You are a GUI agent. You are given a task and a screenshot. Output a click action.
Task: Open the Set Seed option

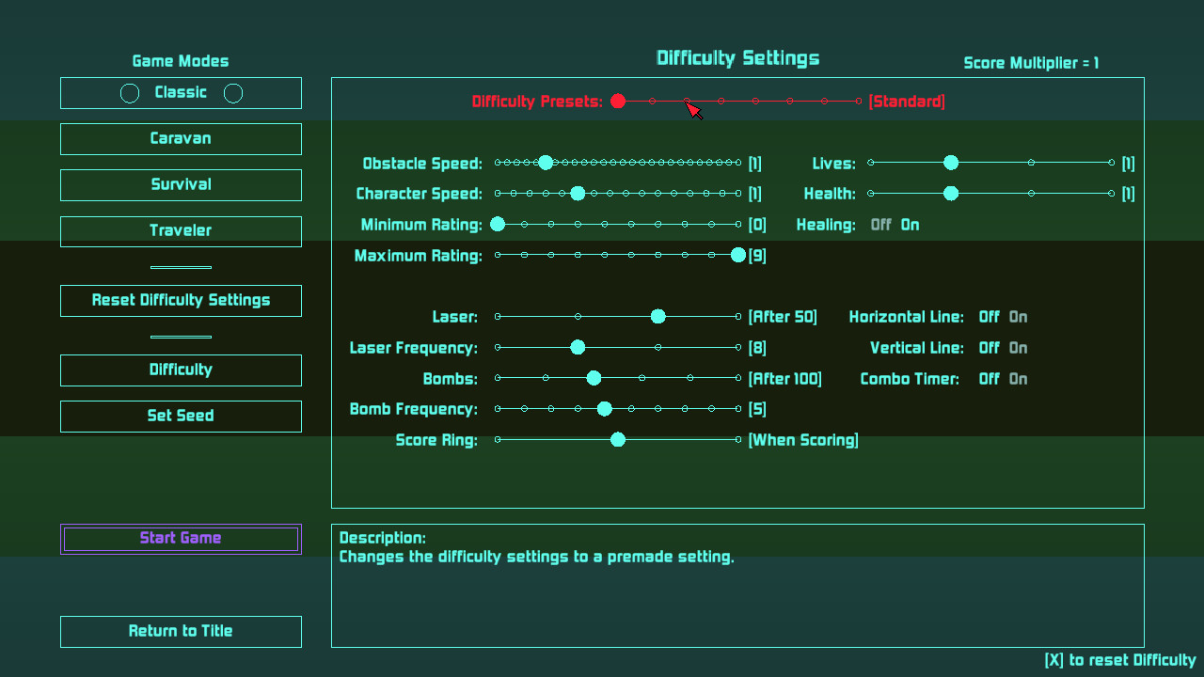coord(181,417)
